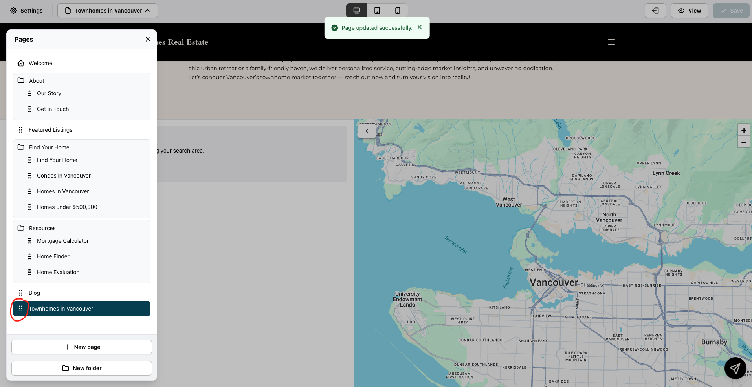Click the paper plane send button
Screen dimensions: 752x387
tap(735, 368)
